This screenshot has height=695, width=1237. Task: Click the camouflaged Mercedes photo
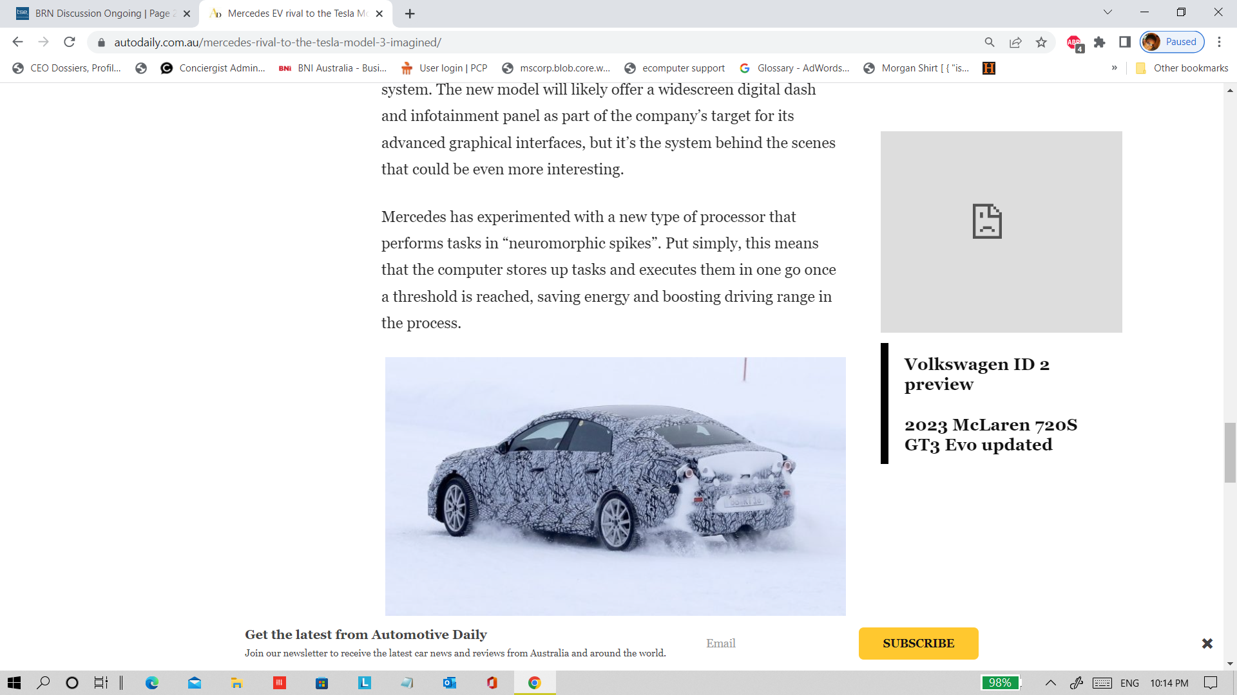click(615, 486)
